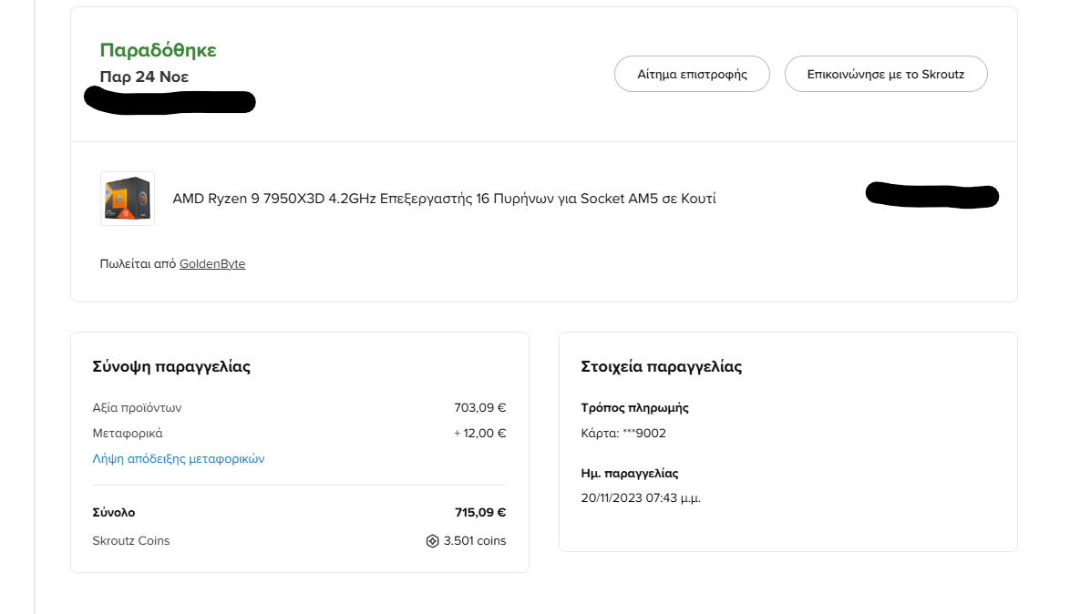Click the Skroutz coins icon
Viewport: 1070px width, 614px height.
click(x=432, y=541)
